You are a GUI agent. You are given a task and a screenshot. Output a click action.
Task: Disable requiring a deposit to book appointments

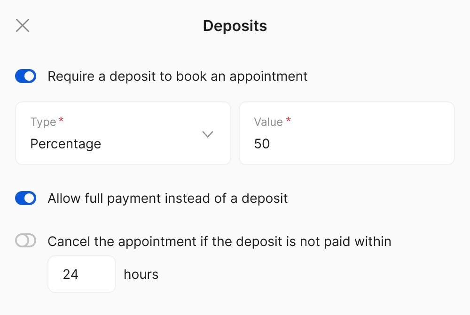[x=25, y=76]
